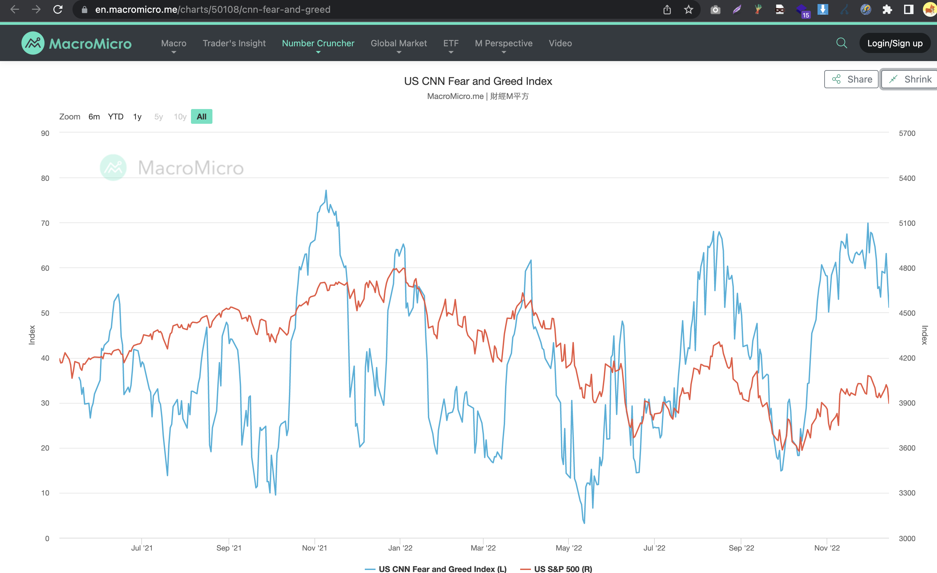The width and height of the screenshot is (937, 573).
Task: Click the red legend line marker
Action: (525, 569)
